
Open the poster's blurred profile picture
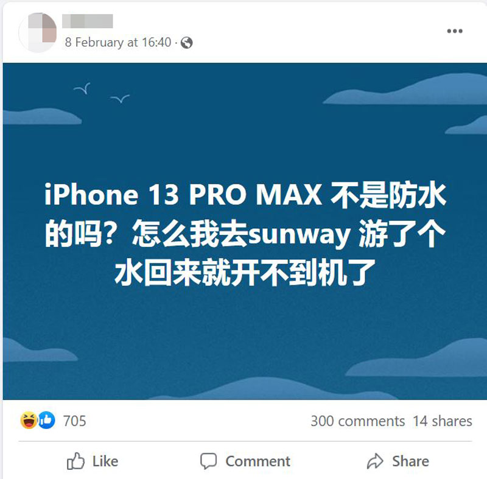tap(38, 33)
